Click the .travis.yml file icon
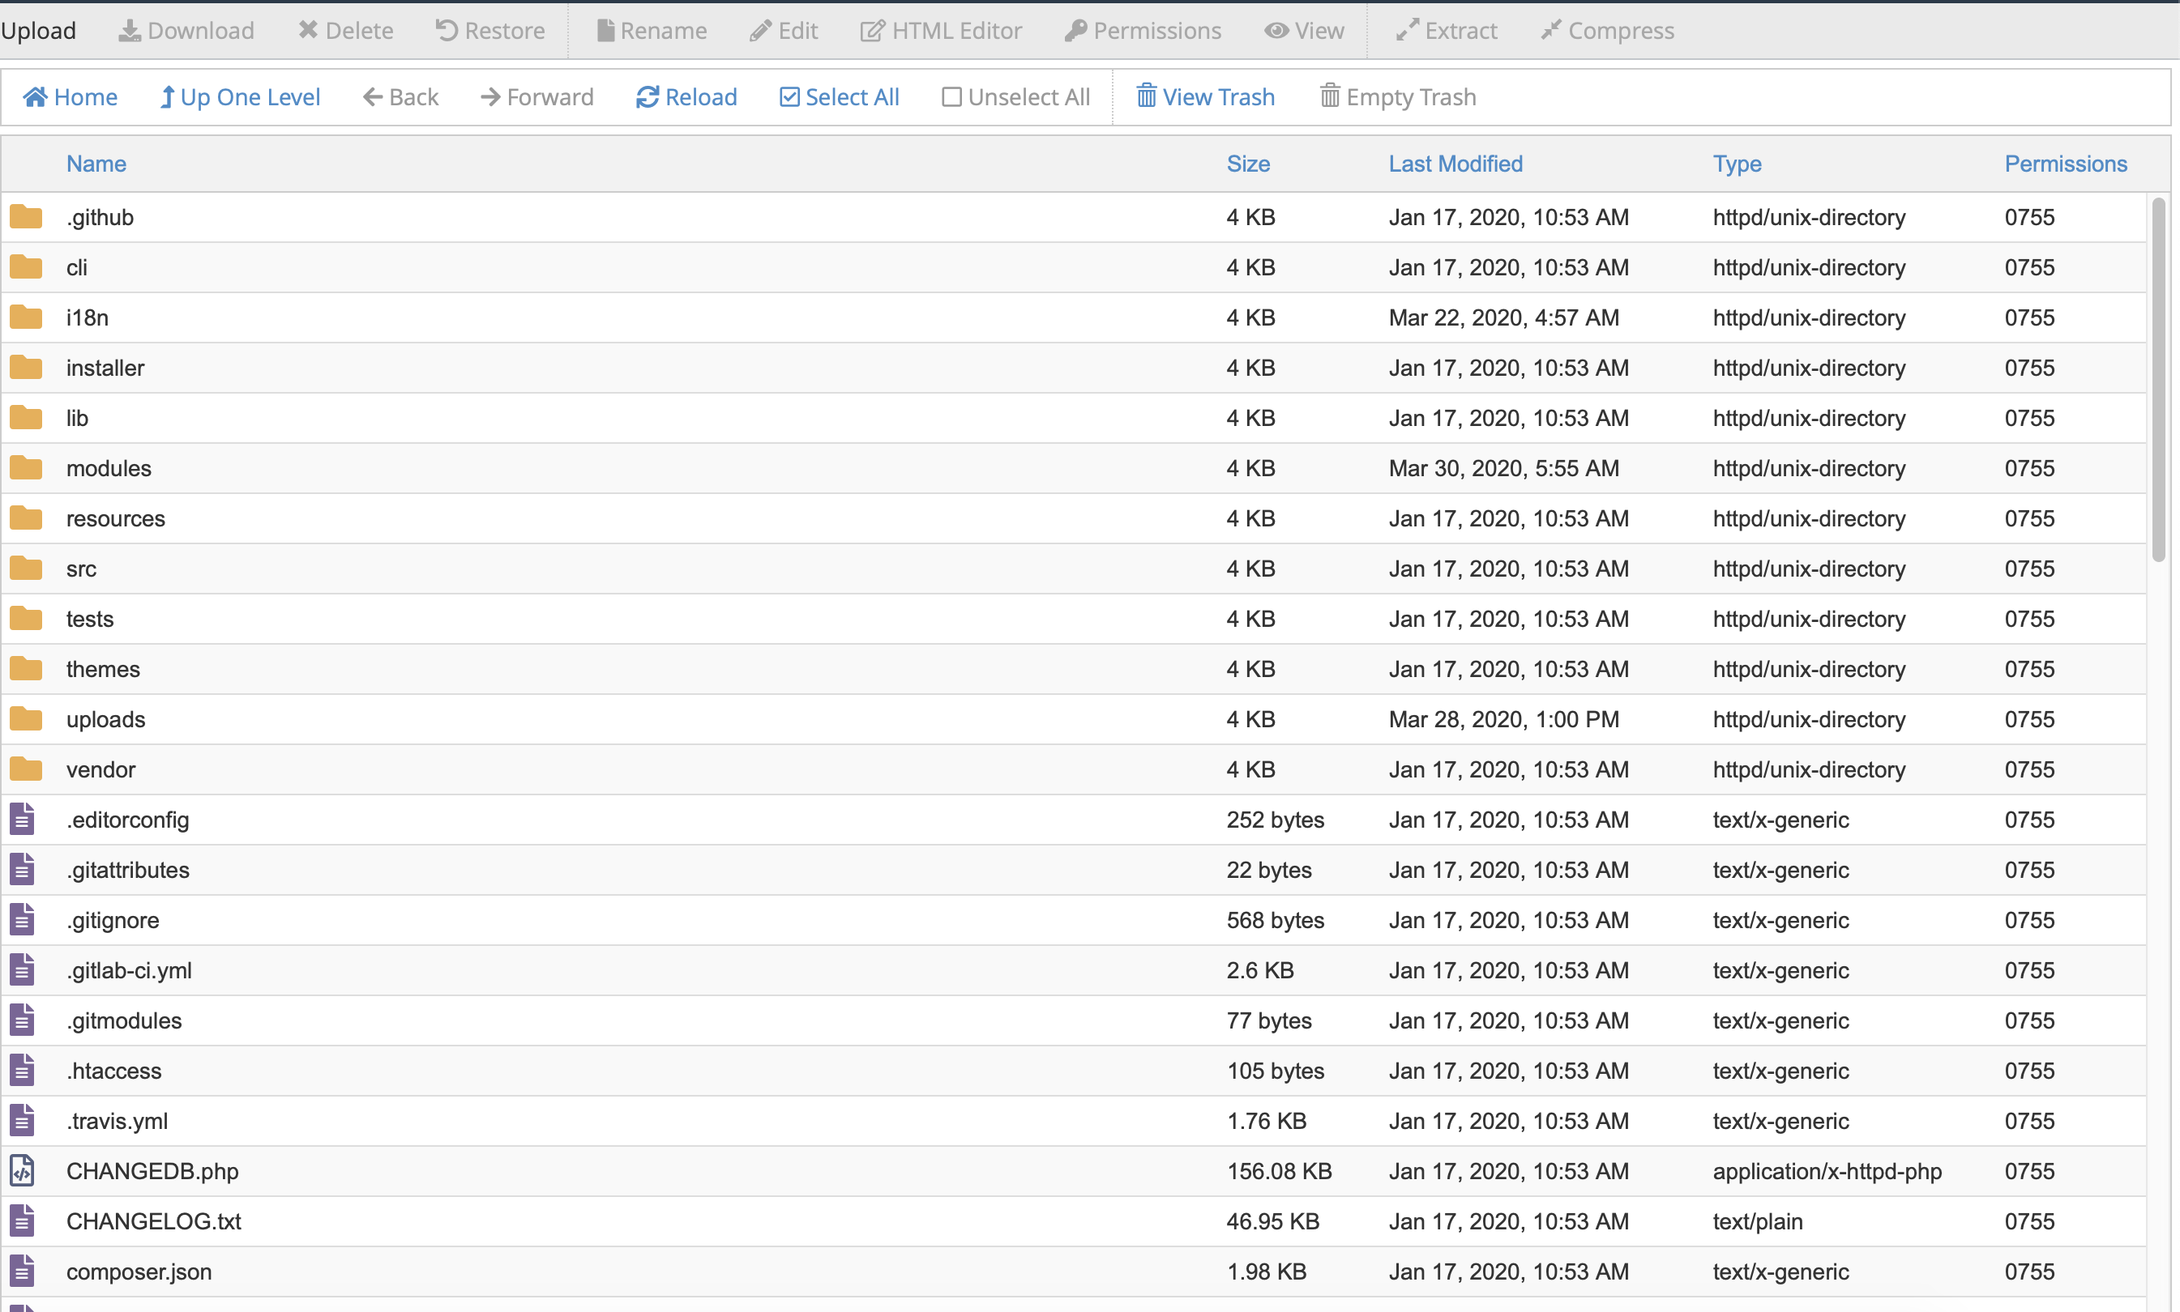The image size is (2180, 1312). point(22,1121)
